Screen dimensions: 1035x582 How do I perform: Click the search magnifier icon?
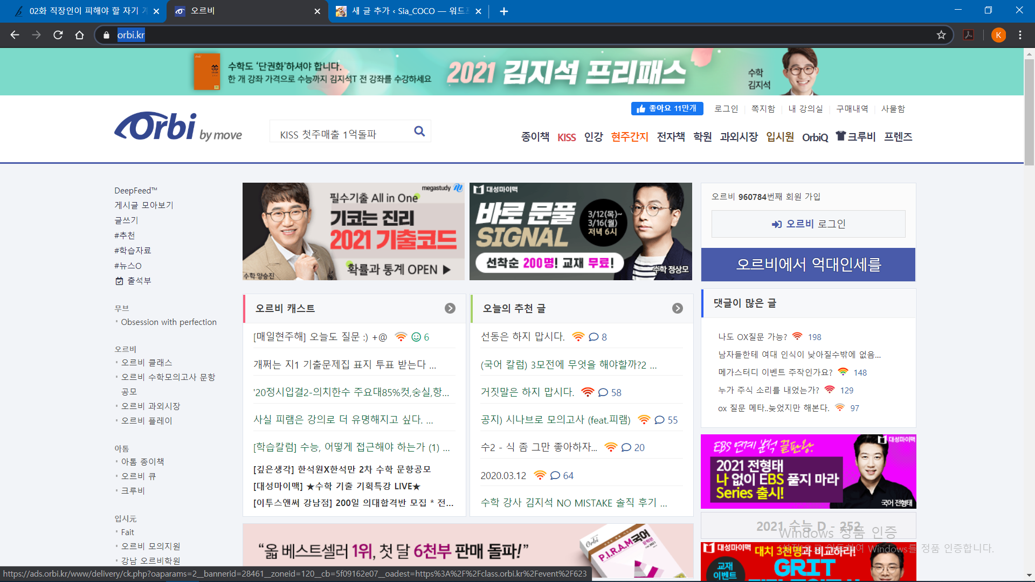tap(419, 131)
